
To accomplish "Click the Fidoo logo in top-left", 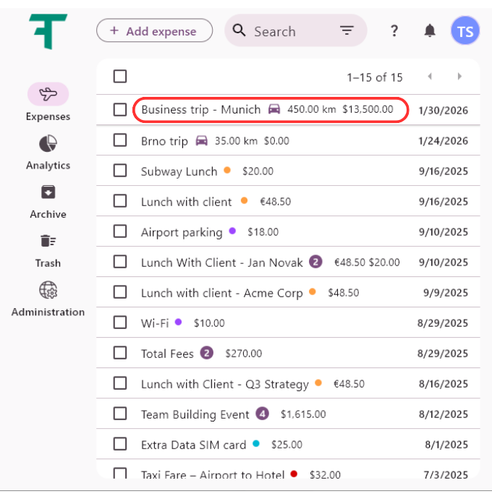I will tap(48, 32).
